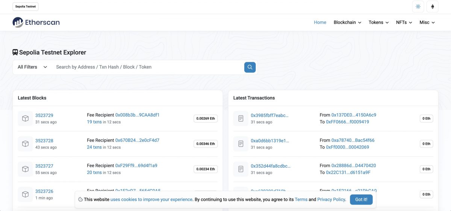Focus the address search input field

[148, 67]
